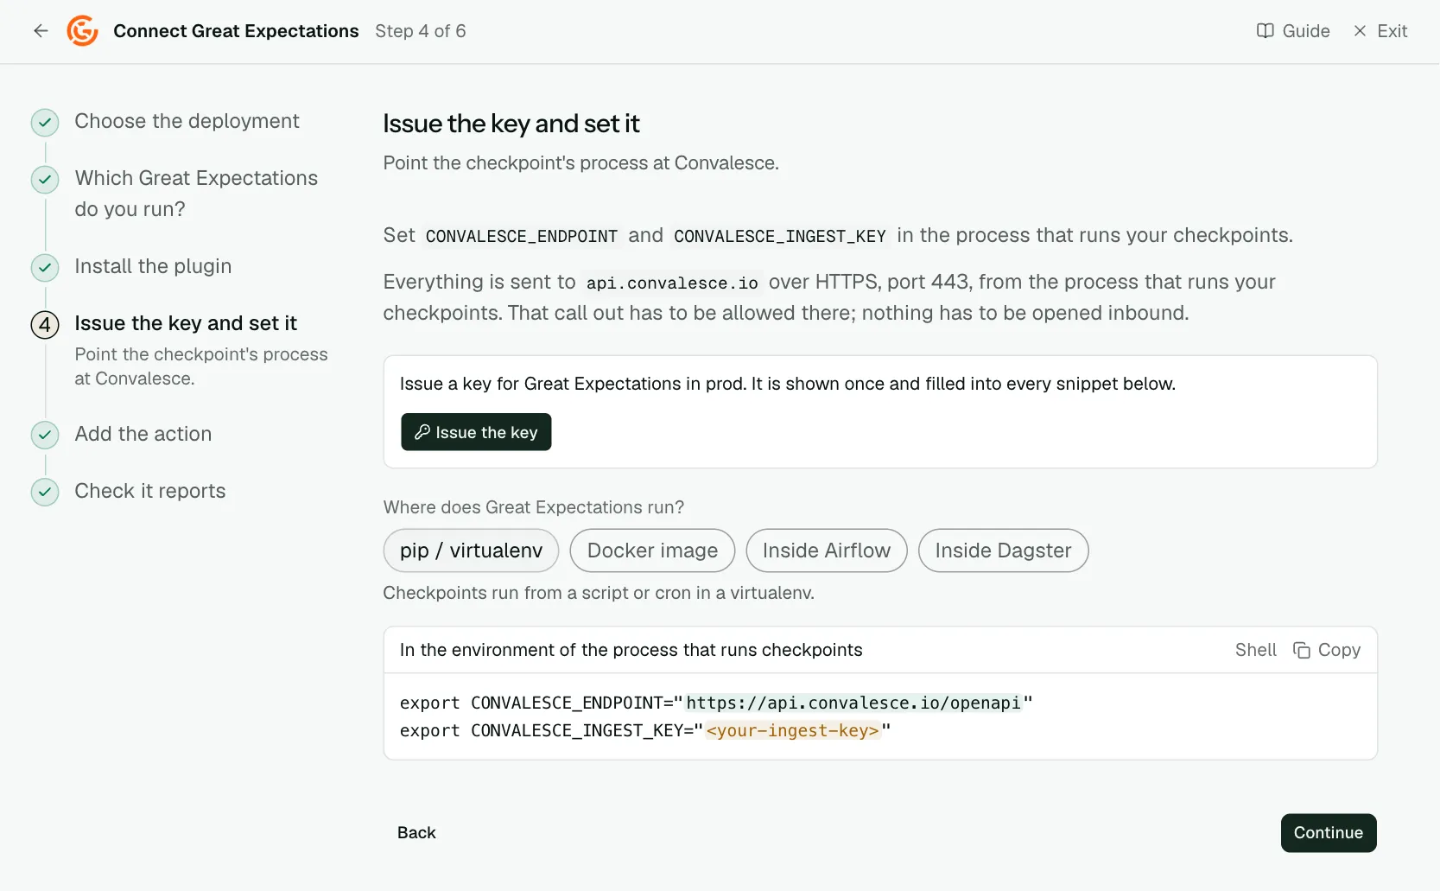Open the Guide book icon
Image resolution: width=1440 pixels, height=891 pixels.
1266,31
